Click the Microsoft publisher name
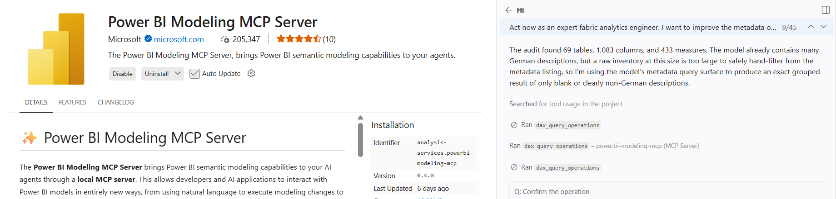This screenshot has width=836, height=199. pos(124,39)
